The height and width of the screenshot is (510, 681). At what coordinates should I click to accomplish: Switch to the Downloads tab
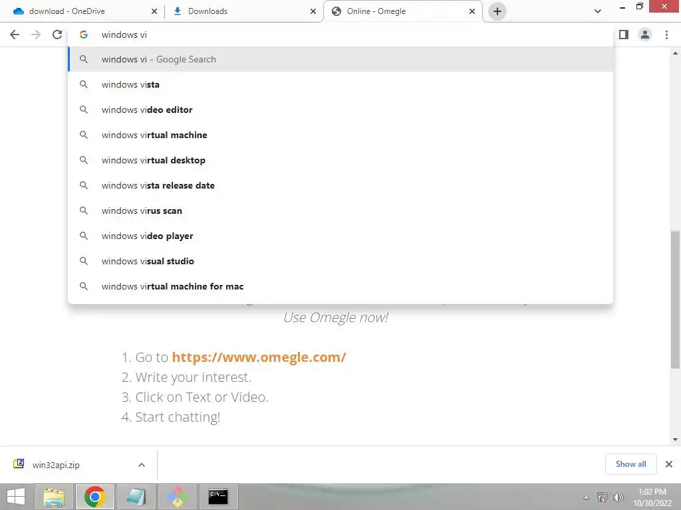[x=244, y=11]
